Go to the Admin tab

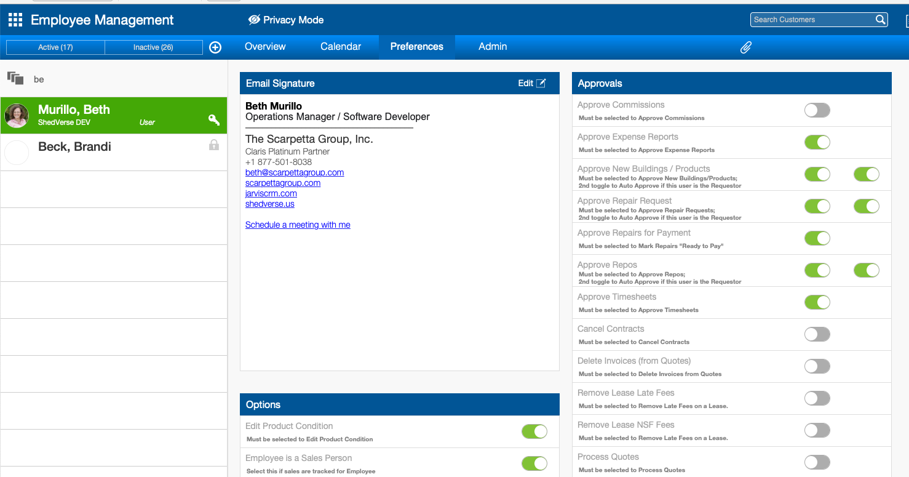tap(493, 47)
